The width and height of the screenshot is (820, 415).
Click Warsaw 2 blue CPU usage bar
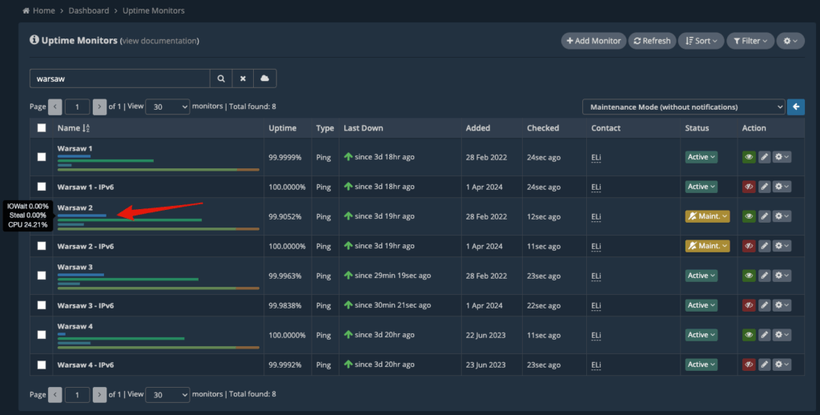point(82,215)
